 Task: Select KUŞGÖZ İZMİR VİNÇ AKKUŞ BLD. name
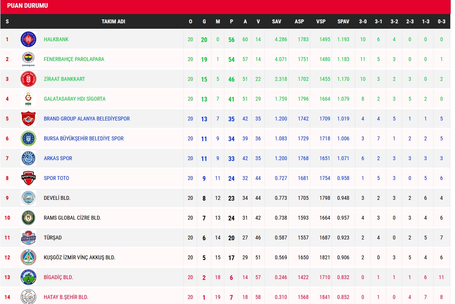tap(79, 257)
